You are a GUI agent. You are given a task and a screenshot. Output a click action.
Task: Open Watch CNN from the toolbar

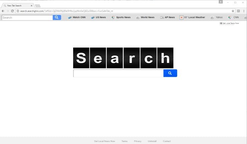point(77,17)
